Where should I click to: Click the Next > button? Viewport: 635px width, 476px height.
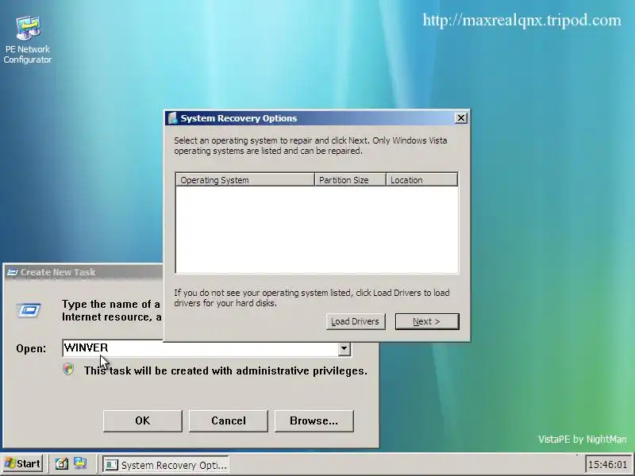(427, 321)
